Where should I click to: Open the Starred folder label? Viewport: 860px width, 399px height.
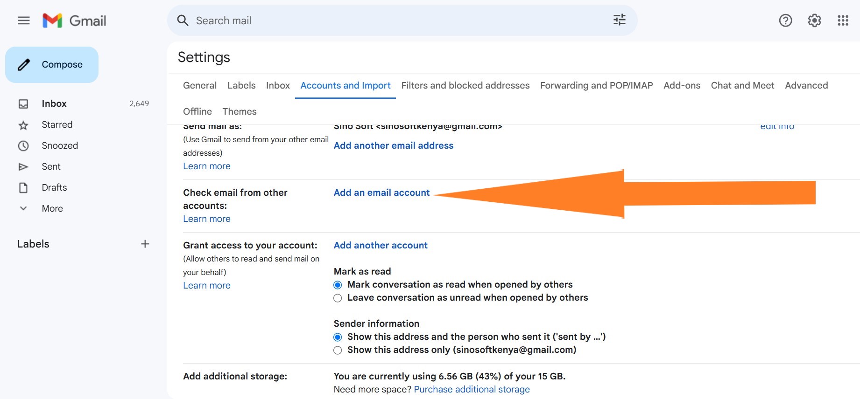tap(57, 124)
